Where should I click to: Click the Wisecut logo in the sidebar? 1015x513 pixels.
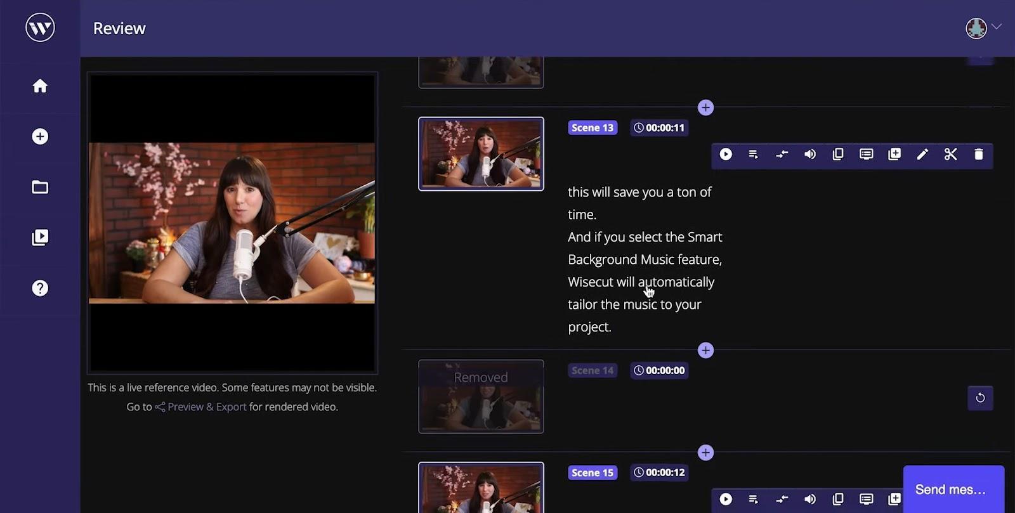pos(40,27)
